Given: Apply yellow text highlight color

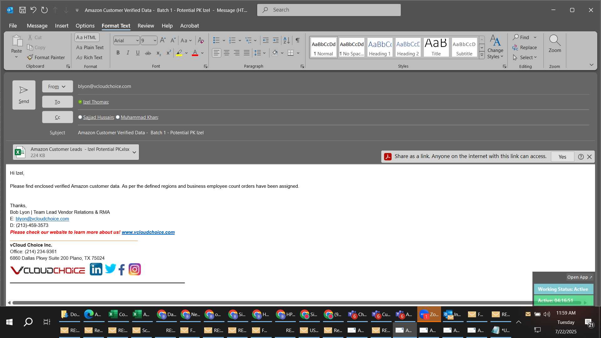Looking at the screenshot, I should pyautogui.click(x=179, y=53).
